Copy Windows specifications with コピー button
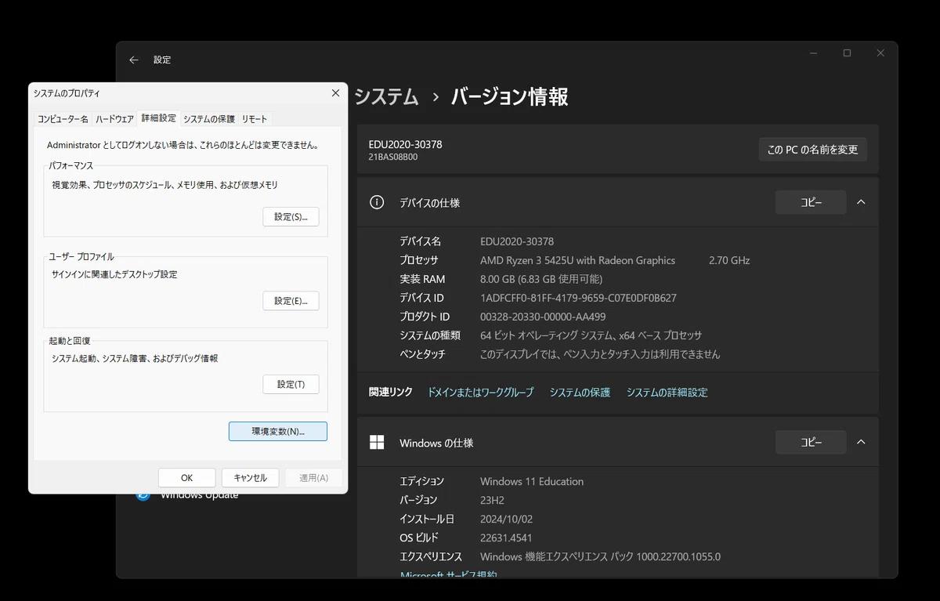 click(x=811, y=442)
